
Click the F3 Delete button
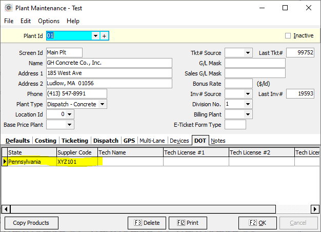[x=147, y=223]
